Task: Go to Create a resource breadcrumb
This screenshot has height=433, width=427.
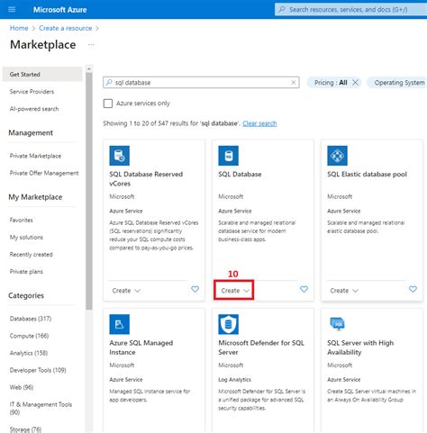Action: [x=66, y=28]
